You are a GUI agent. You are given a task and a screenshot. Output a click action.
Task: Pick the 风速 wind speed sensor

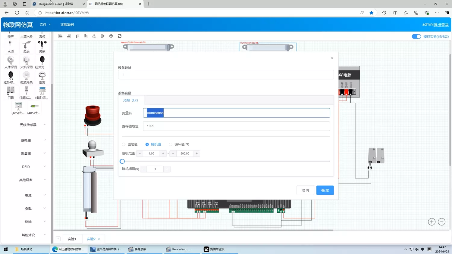[42, 47]
